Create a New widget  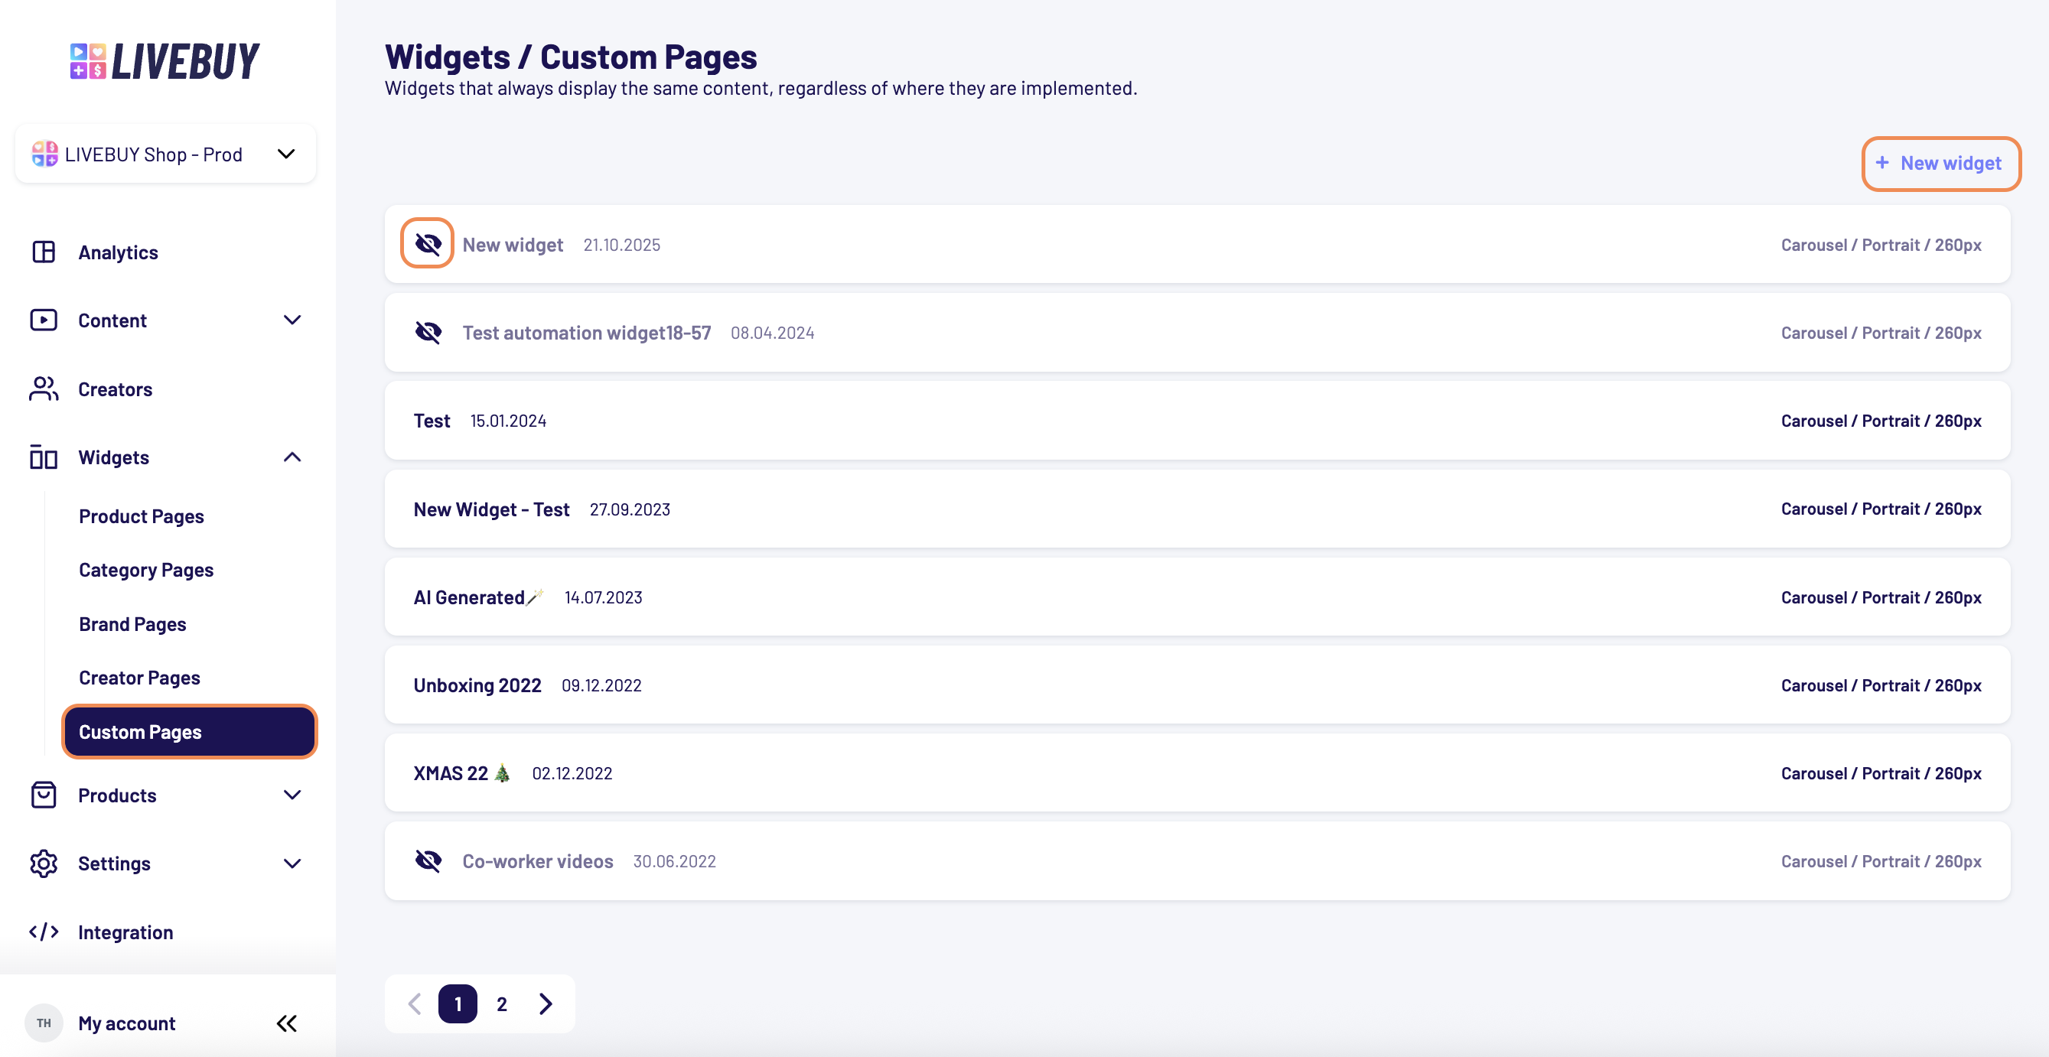point(1941,163)
